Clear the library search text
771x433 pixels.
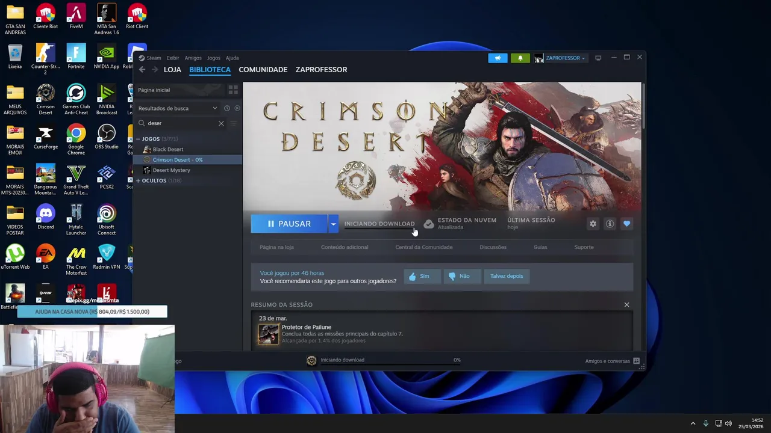pos(221,123)
